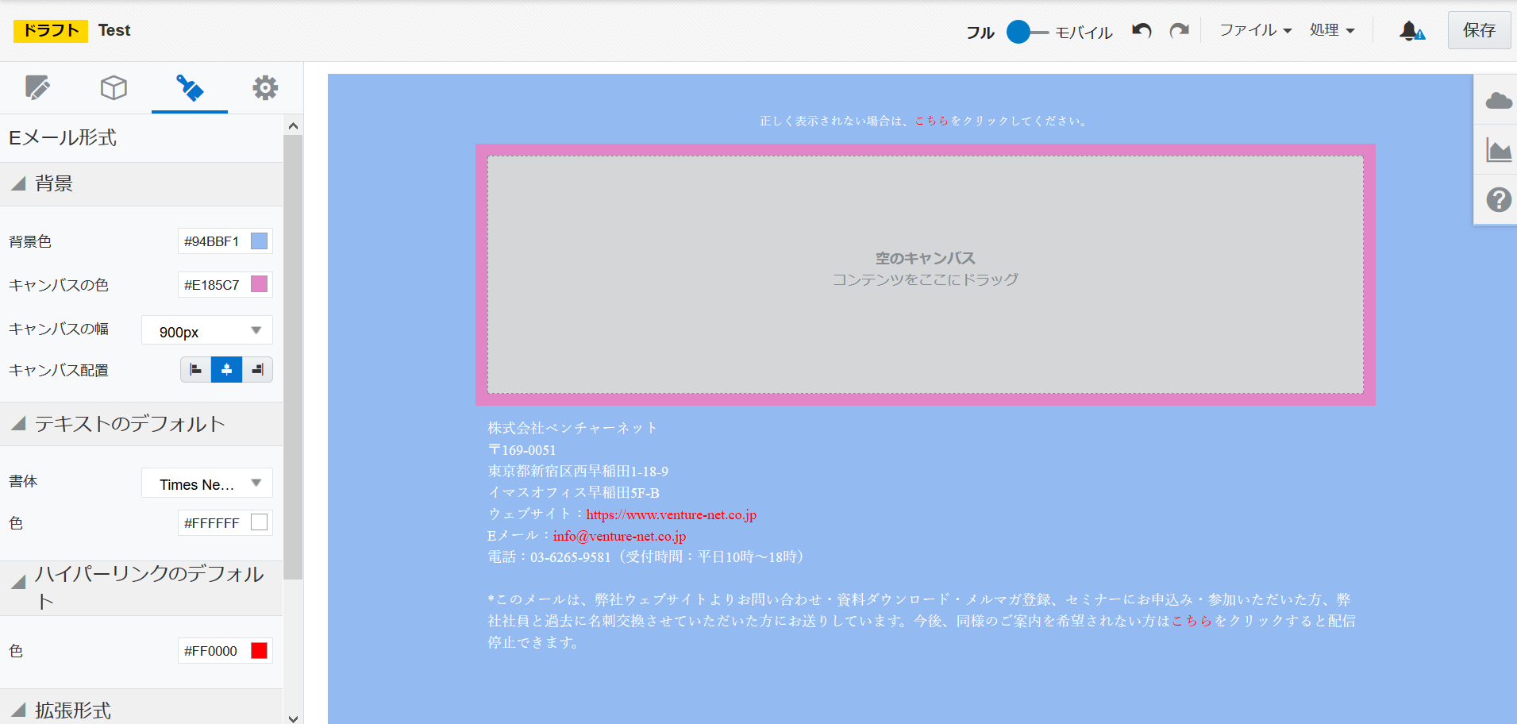Toggle full/mobile preview switch
1517x724 pixels.
(1027, 32)
